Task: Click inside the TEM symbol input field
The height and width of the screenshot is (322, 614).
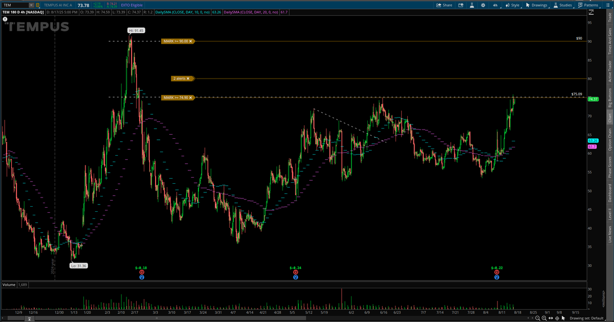Action: 15,5
